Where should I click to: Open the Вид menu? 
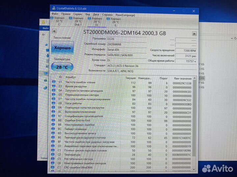(x=88, y=14)
